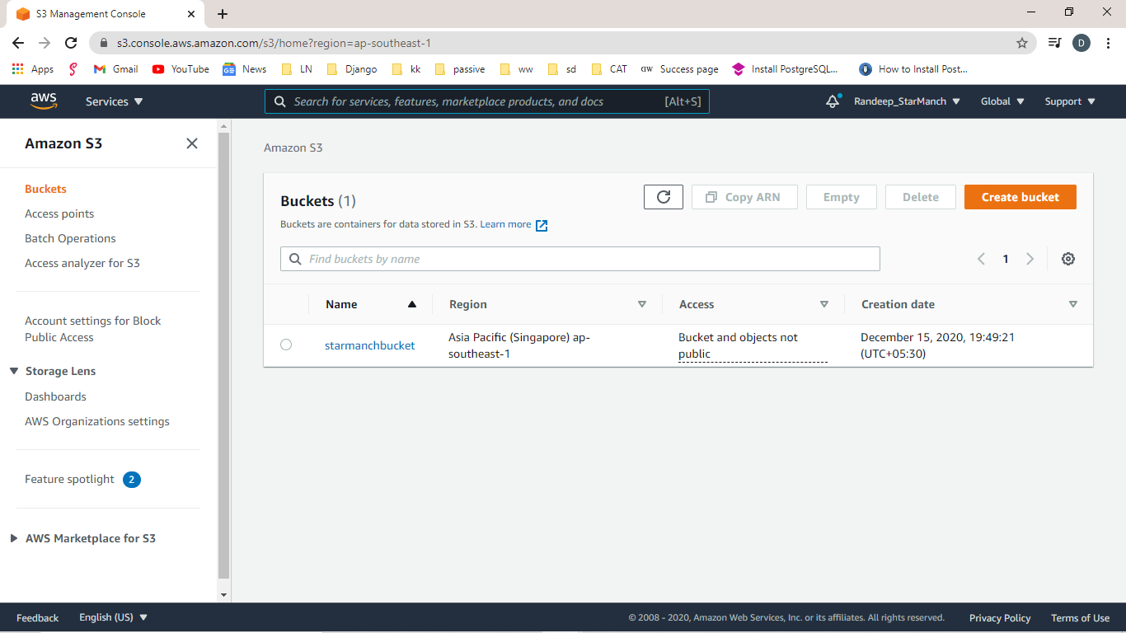This screenshot has height=633, width=1126.
Task: Refresh the buckets list
Action: 664,197
